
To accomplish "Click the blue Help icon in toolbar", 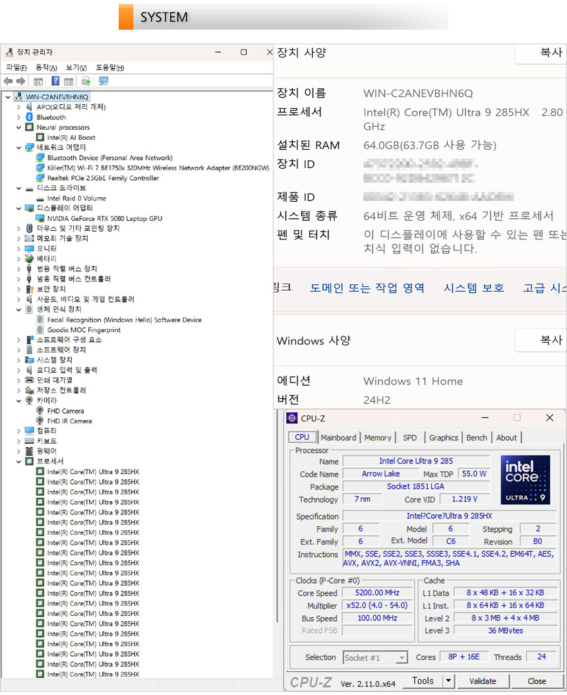I will [55, 81].
